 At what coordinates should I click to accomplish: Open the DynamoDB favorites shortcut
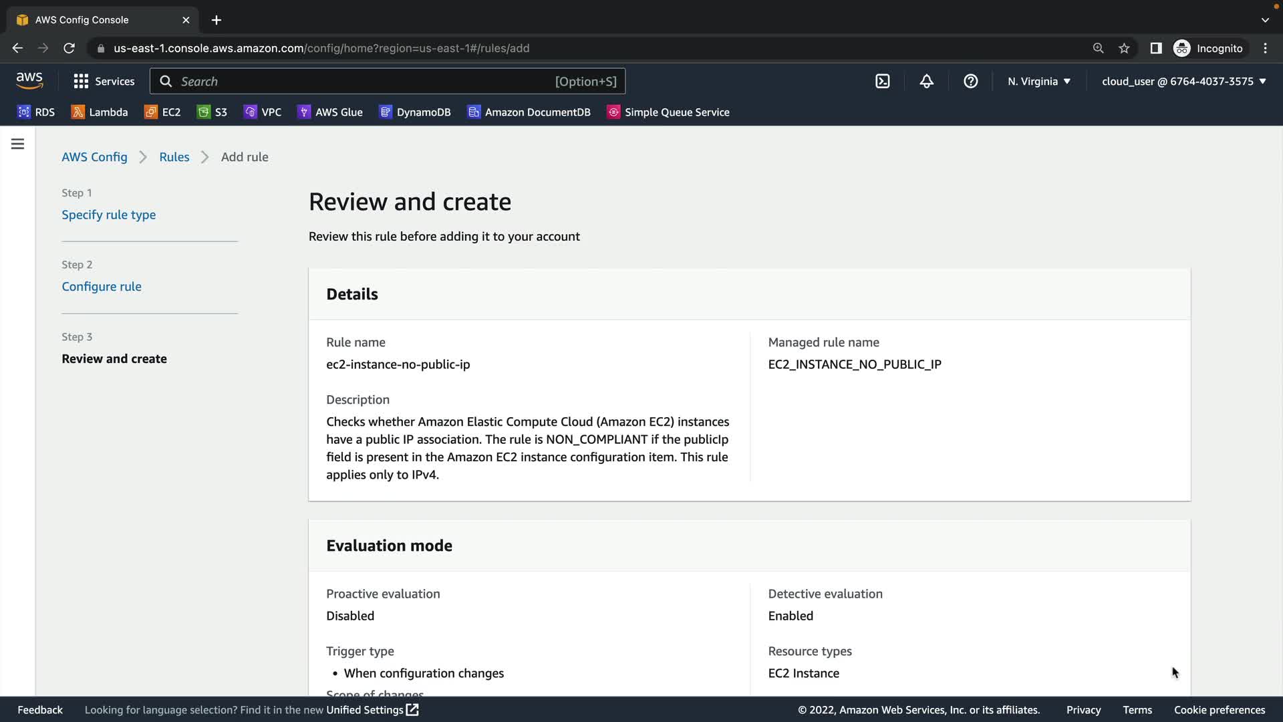(x=414, y=112)
